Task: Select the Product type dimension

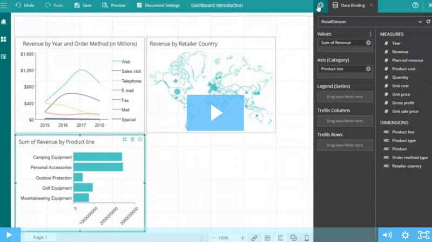Action: (404, 141)
